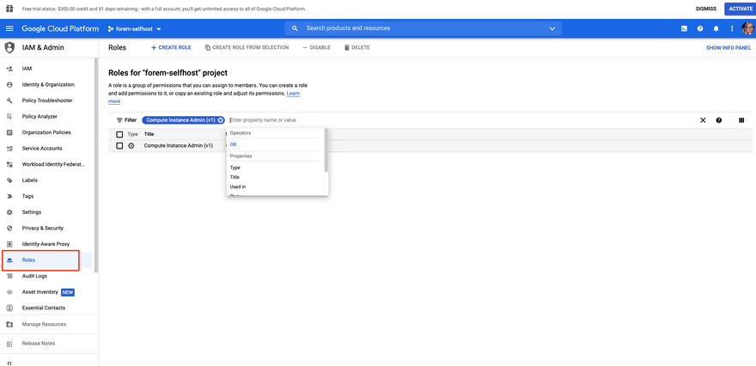This screenshot has width=756, height=366.
Task: Tick the select-all checkbox in table header
Action: click(119, 134)
